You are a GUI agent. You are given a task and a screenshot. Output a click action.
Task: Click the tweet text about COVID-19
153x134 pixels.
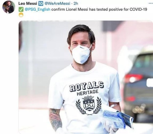click(83, 9)
